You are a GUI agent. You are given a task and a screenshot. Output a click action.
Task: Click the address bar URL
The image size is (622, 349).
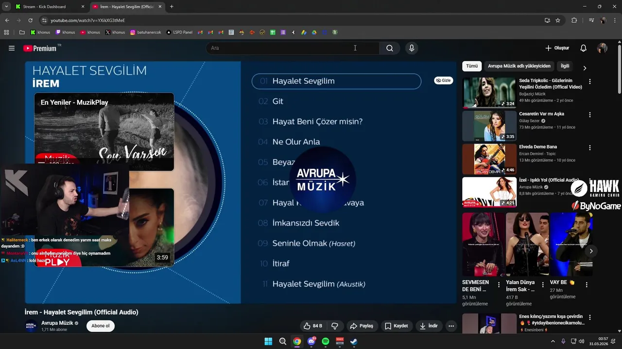click(x=88, y=20)
